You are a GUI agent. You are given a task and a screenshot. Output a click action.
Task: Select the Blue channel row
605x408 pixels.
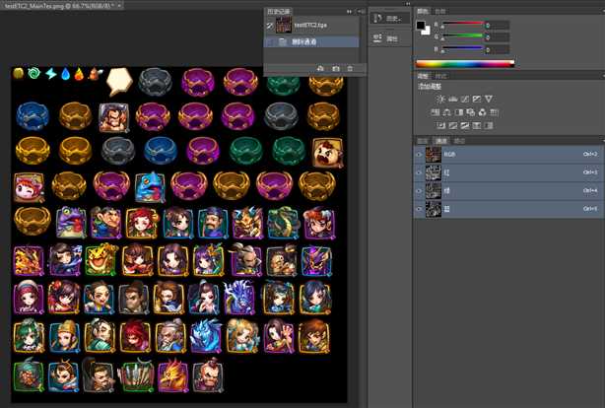click(x=506, y=209)
